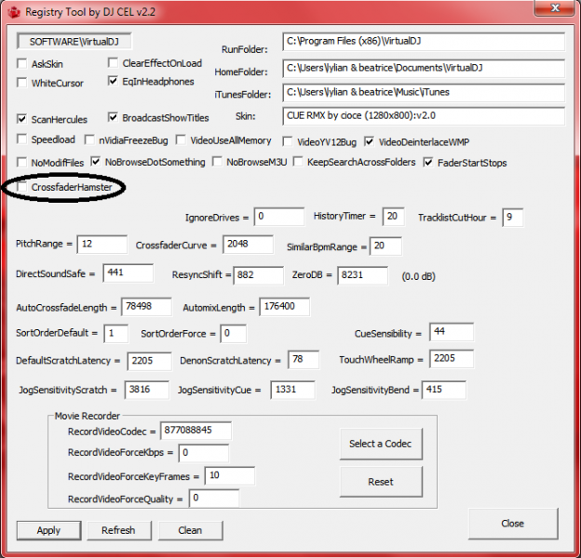Enable the AskSkin checkbox
Viewport: 581px width, 558px height.
pos(22,63)
